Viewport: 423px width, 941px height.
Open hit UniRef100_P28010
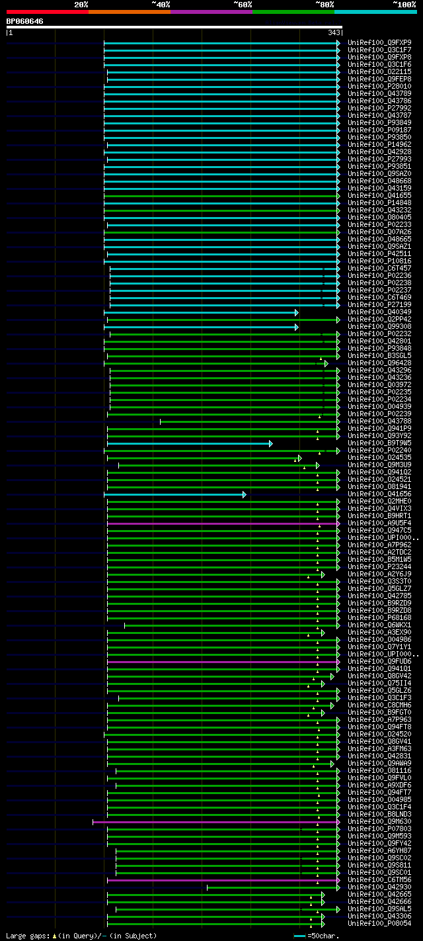pos(379,87)
